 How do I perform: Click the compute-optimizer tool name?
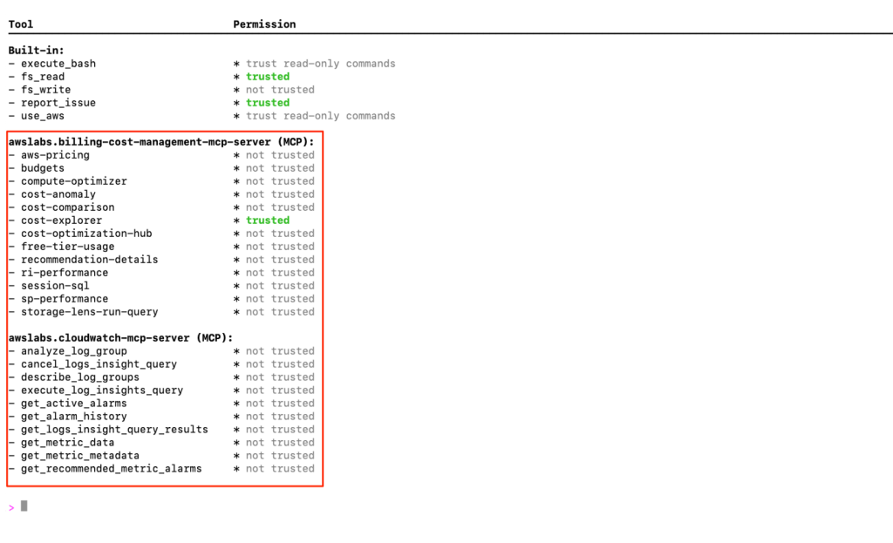tap(74, 181)
